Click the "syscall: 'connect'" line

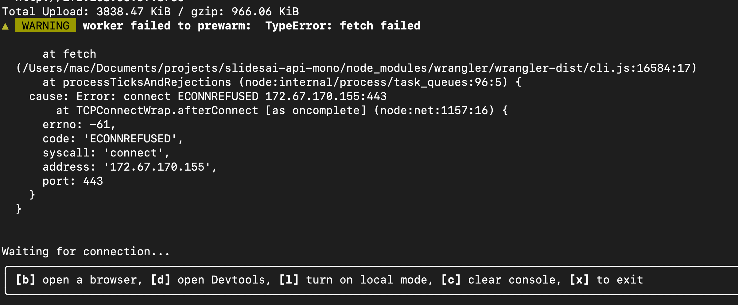(106, 153)
